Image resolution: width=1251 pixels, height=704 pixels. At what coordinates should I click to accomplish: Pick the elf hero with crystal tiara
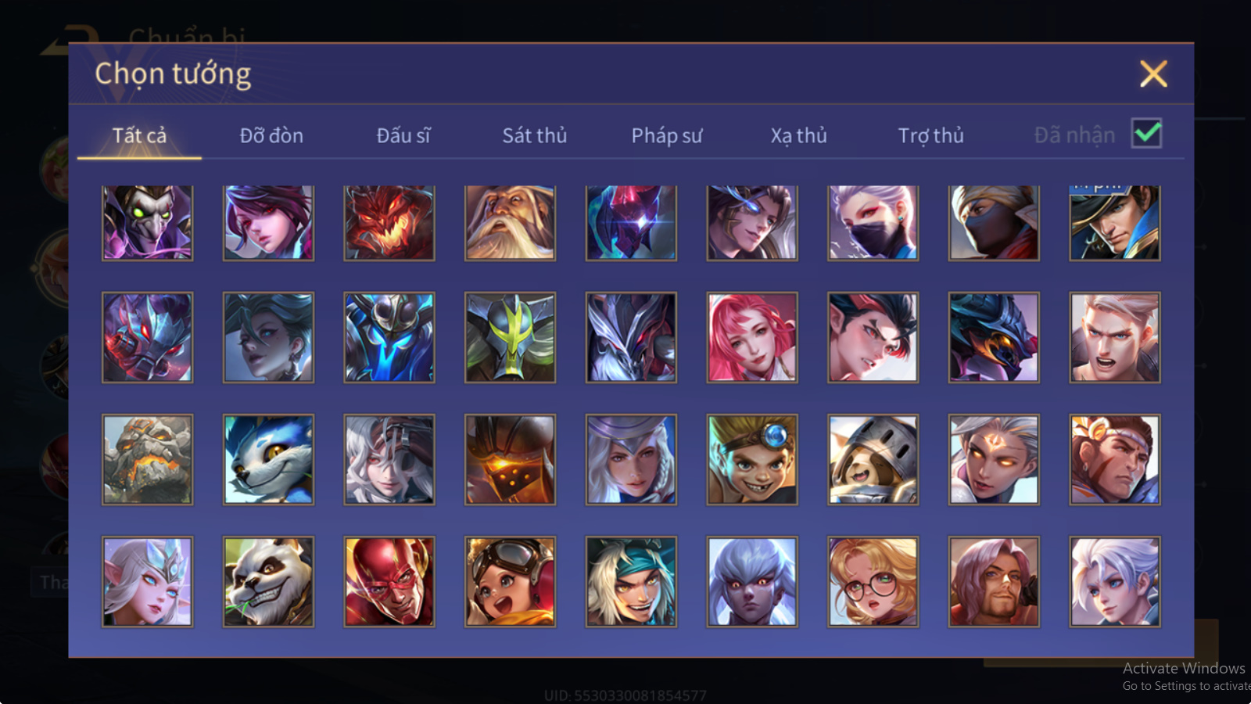point(147,581)
